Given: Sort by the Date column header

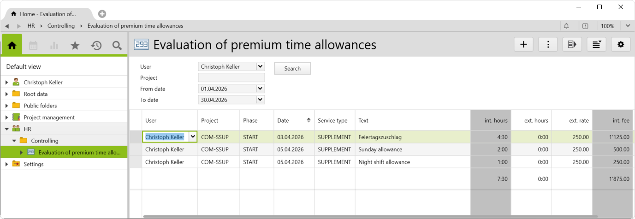Looking at the screenshot, I should click(293, 120).
